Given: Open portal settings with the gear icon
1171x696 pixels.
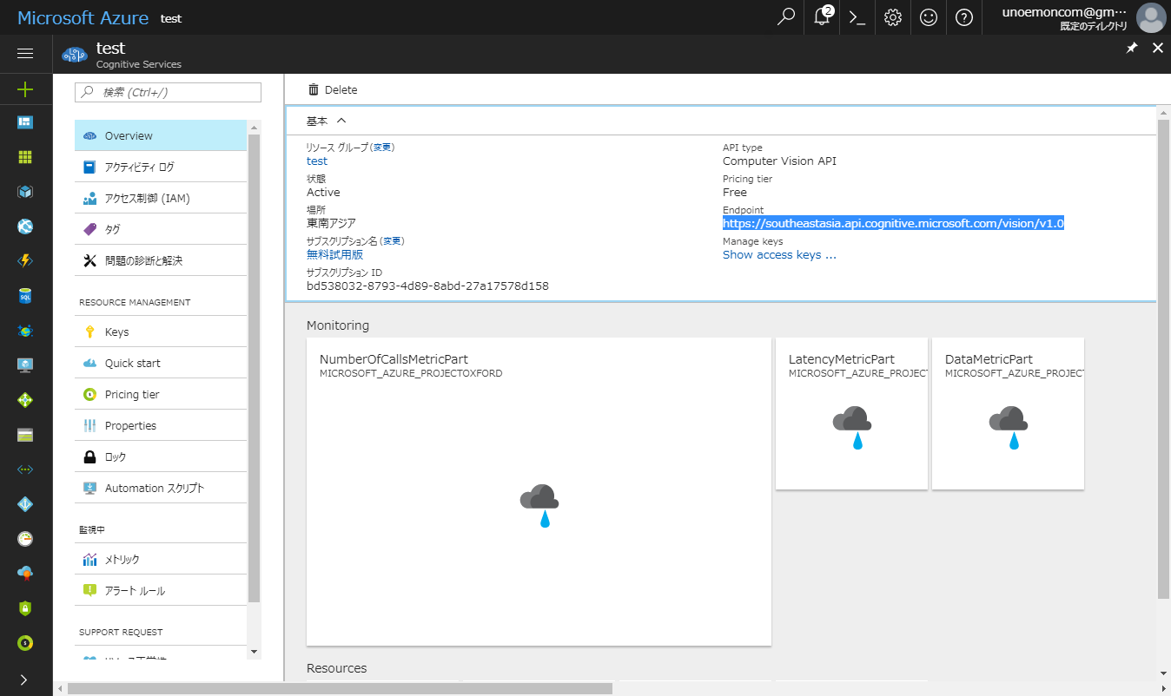Looking at the screenshot, I should [892, 17].
